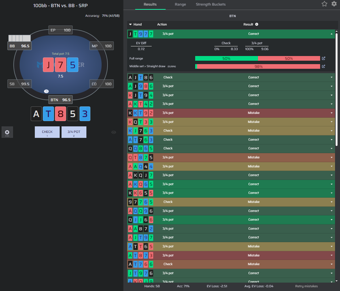Click the EV Diff 0.72 value
This screenshot has height=291, width=340.
(141, 49)
